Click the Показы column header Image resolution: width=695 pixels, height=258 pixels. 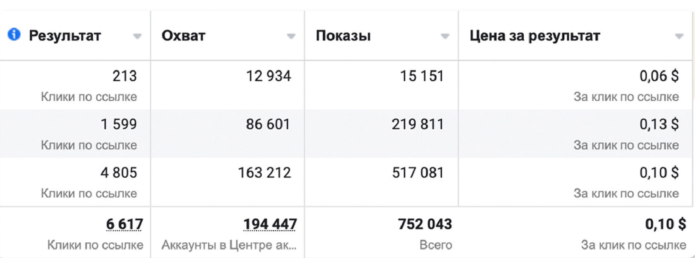[x=343, y=36]
